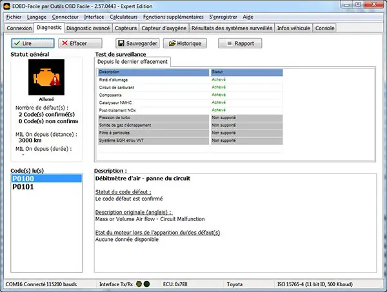This screenshot has height=292, width=387.
Task: Open the Calculateurs menu
Action: (123, 15)
